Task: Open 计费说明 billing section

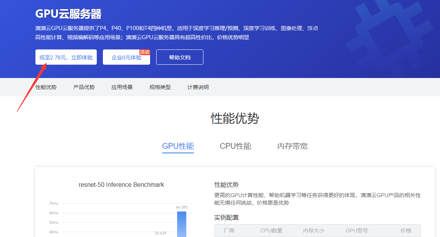Action: (198, 87)
